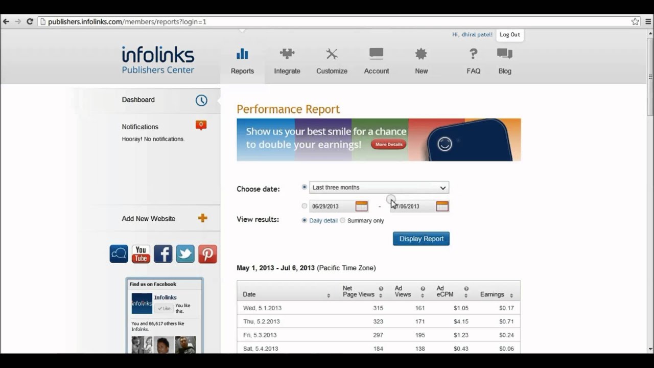Select the Summary only radio option
This screenshot has width=654, height=368.
click(x=343, y=220)
